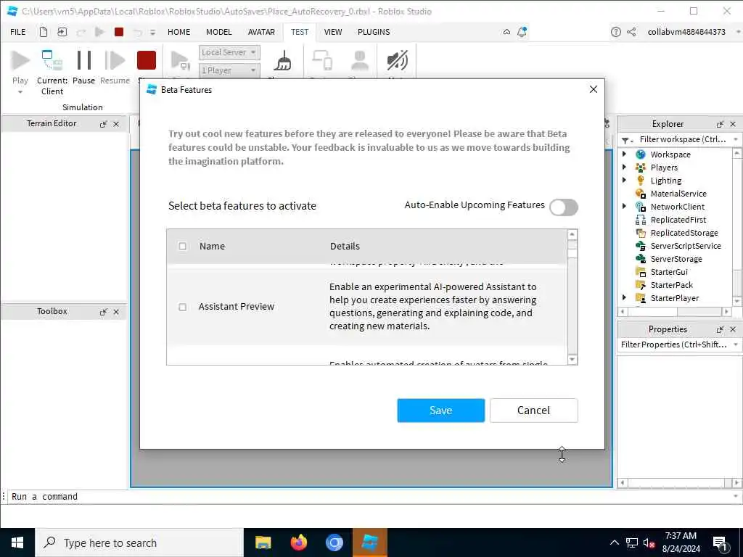Click the Mute audio speaker icon

point(397,61)
